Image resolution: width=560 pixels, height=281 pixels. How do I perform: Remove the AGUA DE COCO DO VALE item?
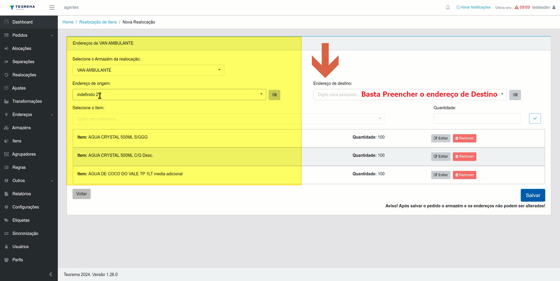pos(464,175)
